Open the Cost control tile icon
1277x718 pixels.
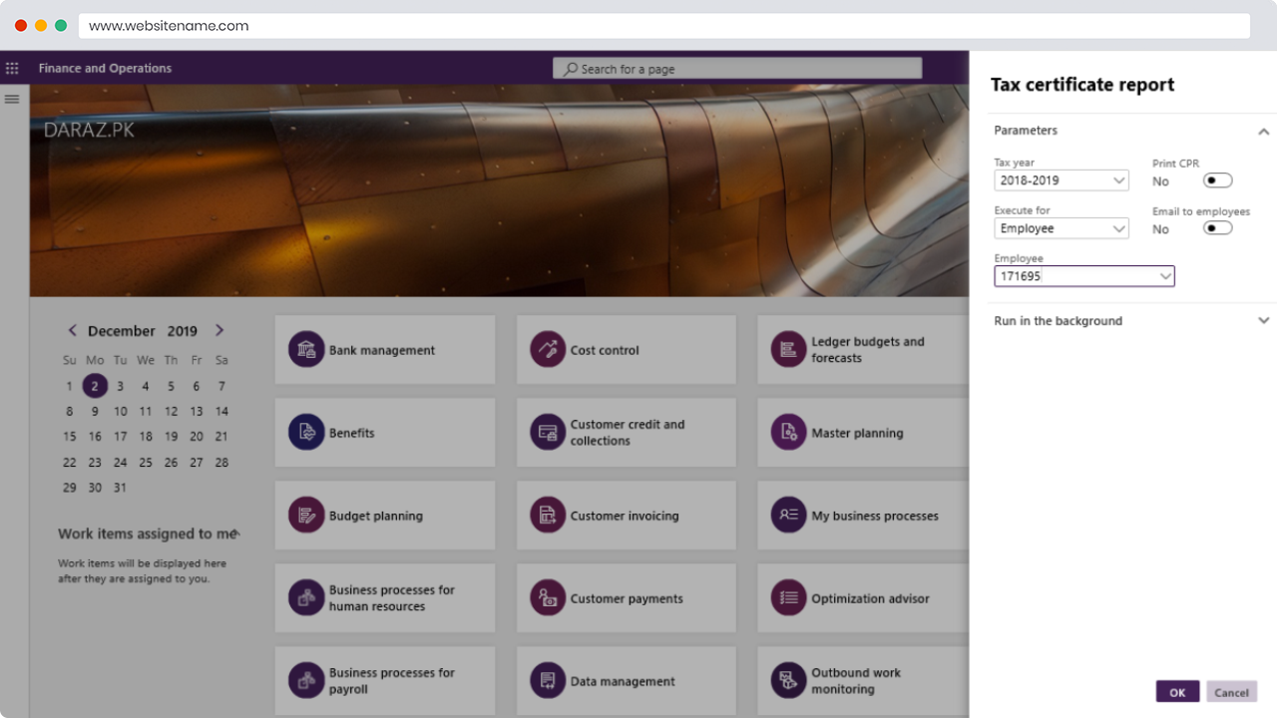coord(548,350)
